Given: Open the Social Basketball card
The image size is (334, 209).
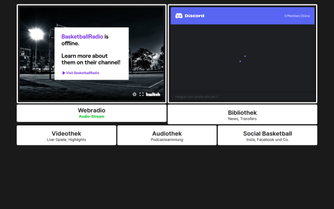Looking at the screenshot, I should point(268,135).
